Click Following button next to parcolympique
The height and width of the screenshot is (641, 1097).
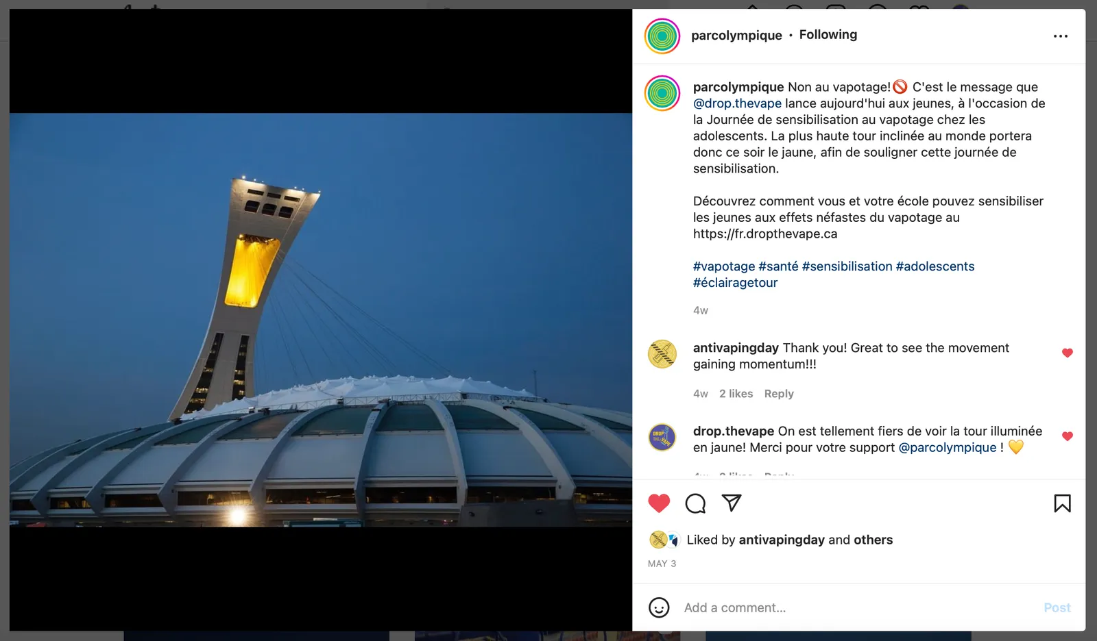point(828,35)
